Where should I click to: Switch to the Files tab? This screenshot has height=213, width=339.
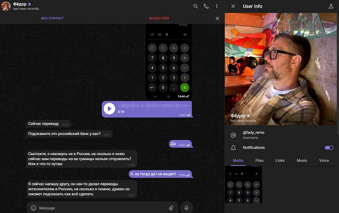tap(259, 161)
